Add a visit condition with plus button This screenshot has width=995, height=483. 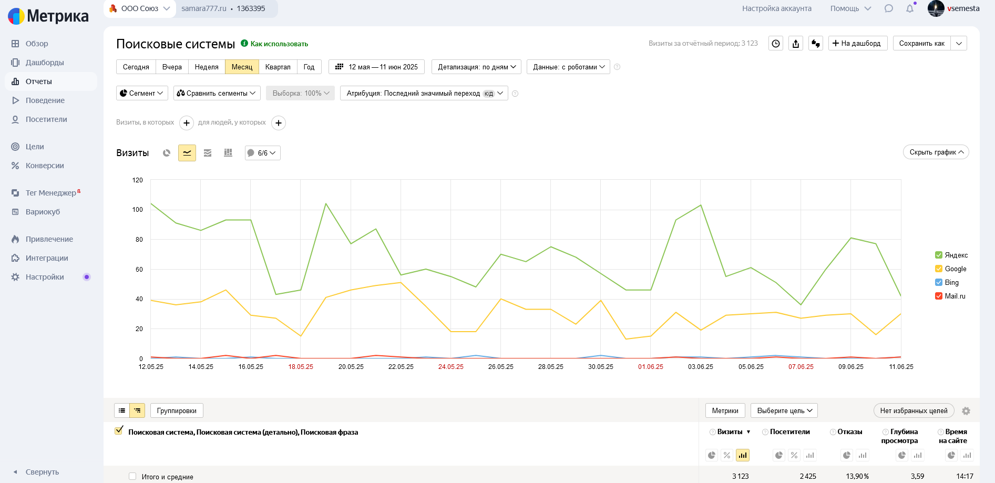point(187,123)
